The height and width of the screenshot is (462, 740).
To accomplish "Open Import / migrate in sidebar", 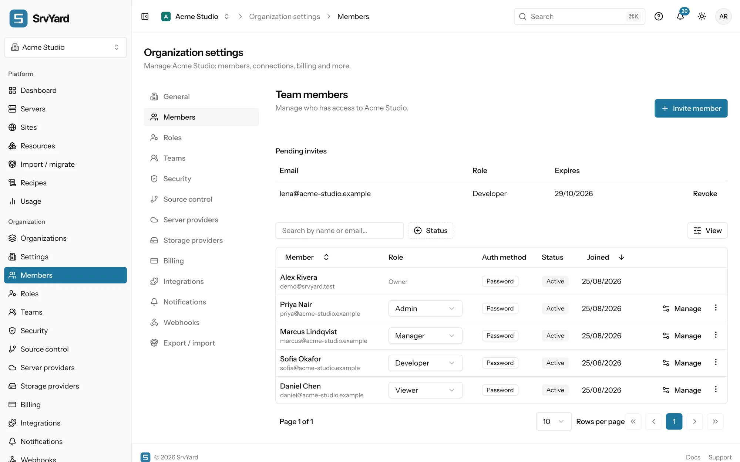I will pos(65,164).
